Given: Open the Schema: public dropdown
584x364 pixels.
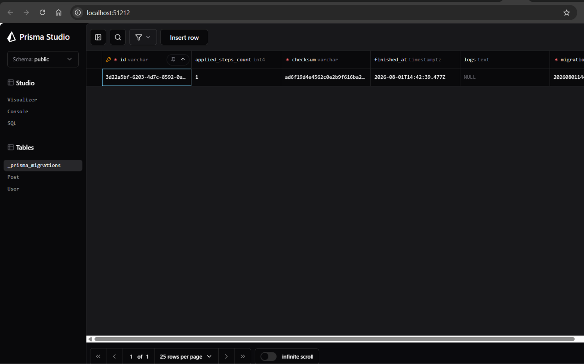Looking at the screenshot, I should [x=43, y=59].
